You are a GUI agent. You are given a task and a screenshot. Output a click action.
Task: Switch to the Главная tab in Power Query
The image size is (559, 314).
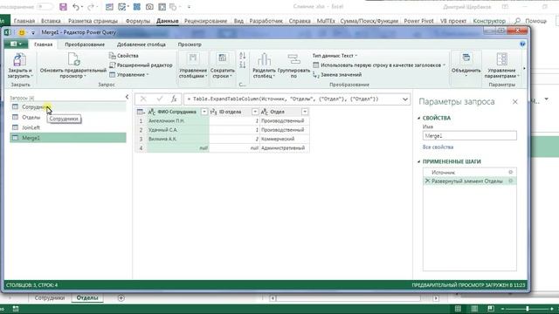(43, 44)
